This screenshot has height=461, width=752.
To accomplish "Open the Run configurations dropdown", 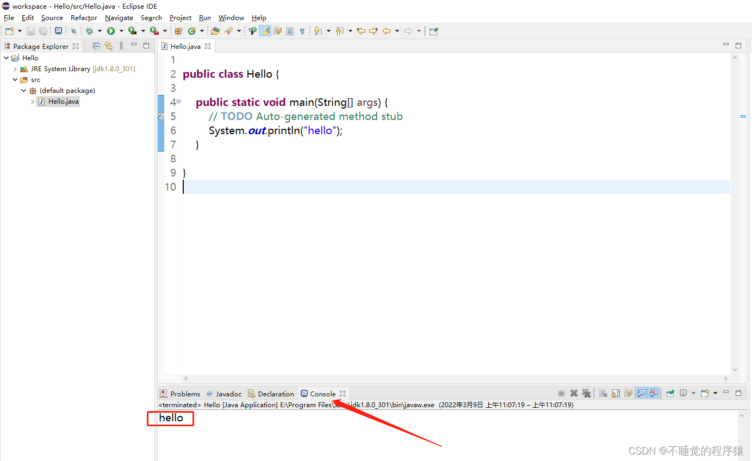I will [x=120, y=31].
